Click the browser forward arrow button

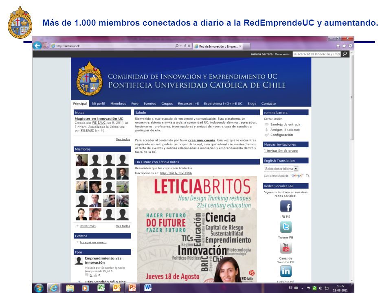point(46,46)
